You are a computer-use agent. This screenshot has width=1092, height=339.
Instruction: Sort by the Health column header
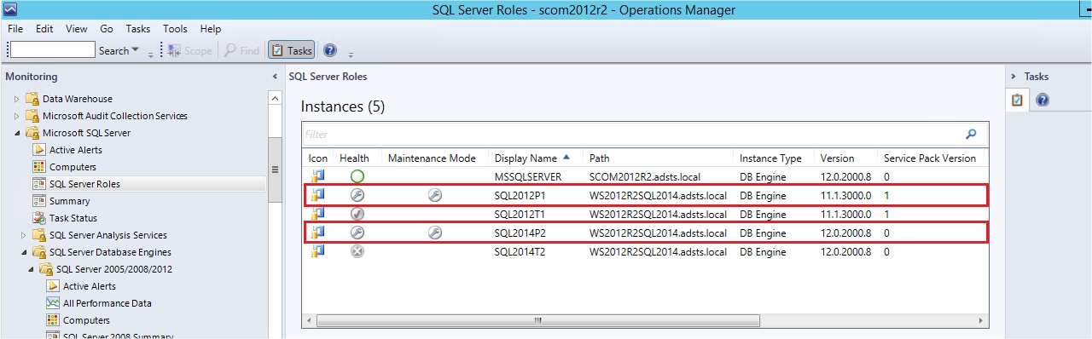tap(355, 158)
